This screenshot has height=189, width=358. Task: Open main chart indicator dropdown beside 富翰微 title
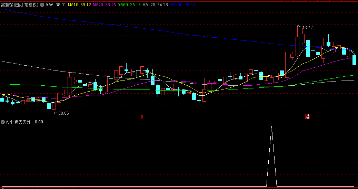click(42, 5)
